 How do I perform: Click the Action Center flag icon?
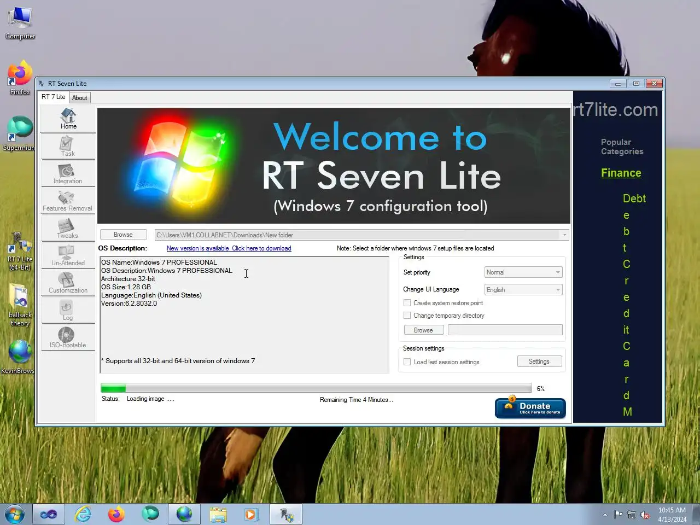pos(618,515)
